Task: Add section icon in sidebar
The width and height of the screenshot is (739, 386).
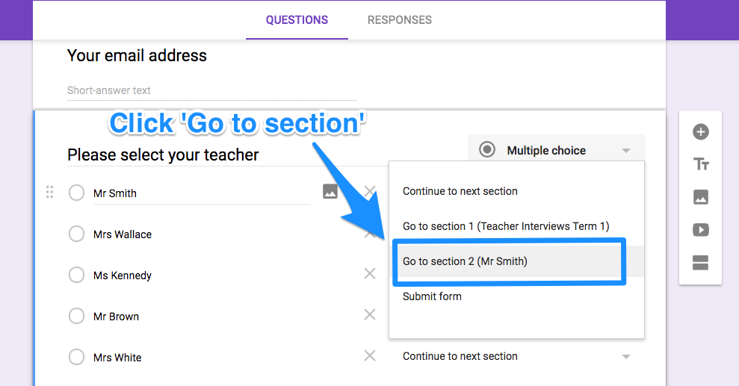Action: coord(701,263)
